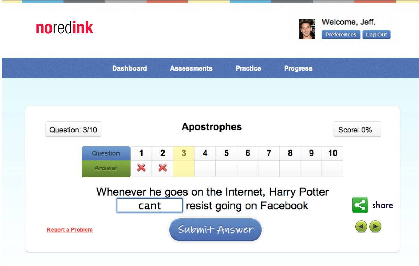
Task: View the Progress page
Action: point(298,68)
